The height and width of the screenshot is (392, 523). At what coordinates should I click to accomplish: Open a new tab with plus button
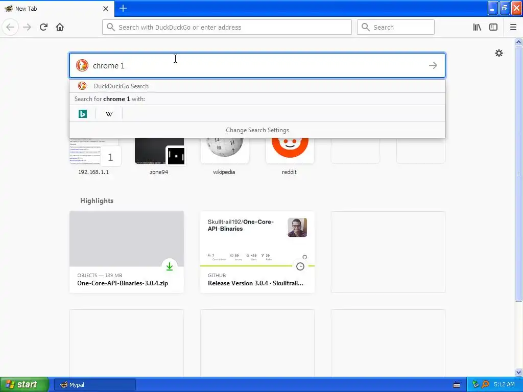click(x=123, y=8)
